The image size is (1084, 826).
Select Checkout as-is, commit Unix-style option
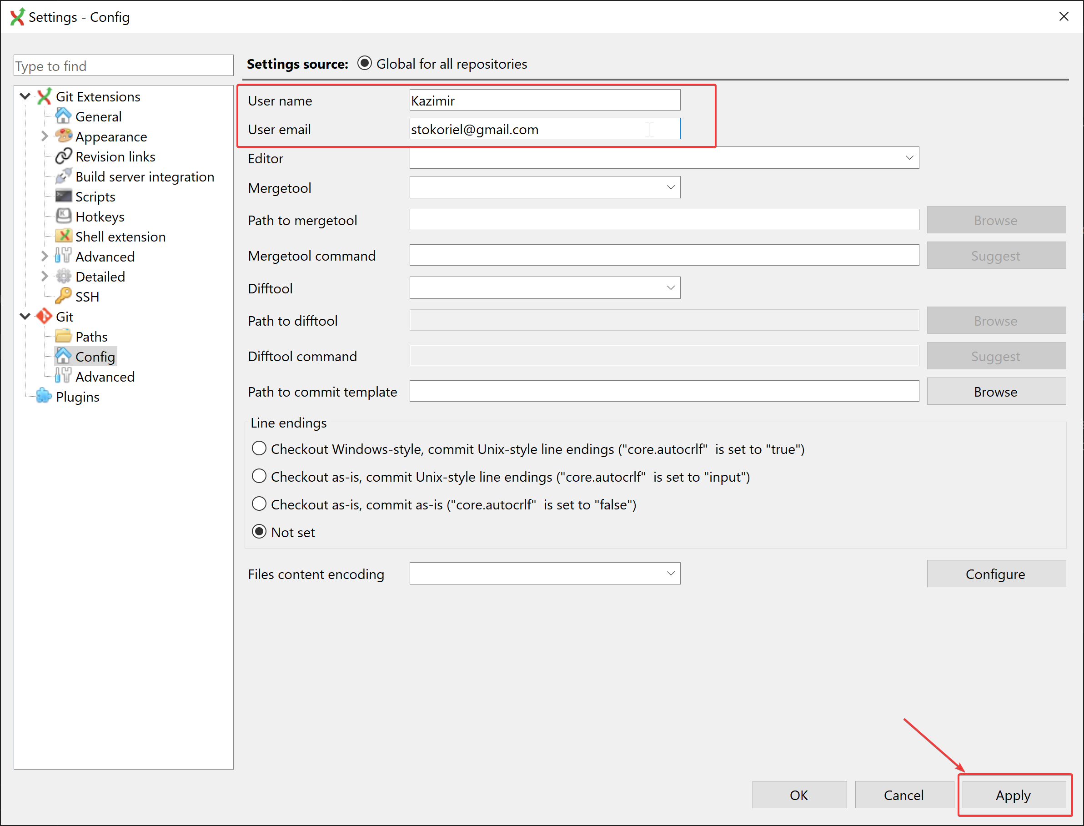click(x=259, y=476)
